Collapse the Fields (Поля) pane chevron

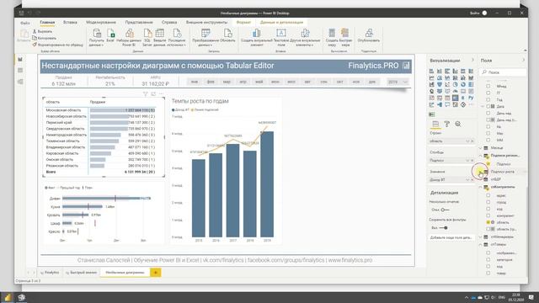coord(523,60)
